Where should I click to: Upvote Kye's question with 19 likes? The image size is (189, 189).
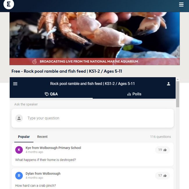coord(162,150)
